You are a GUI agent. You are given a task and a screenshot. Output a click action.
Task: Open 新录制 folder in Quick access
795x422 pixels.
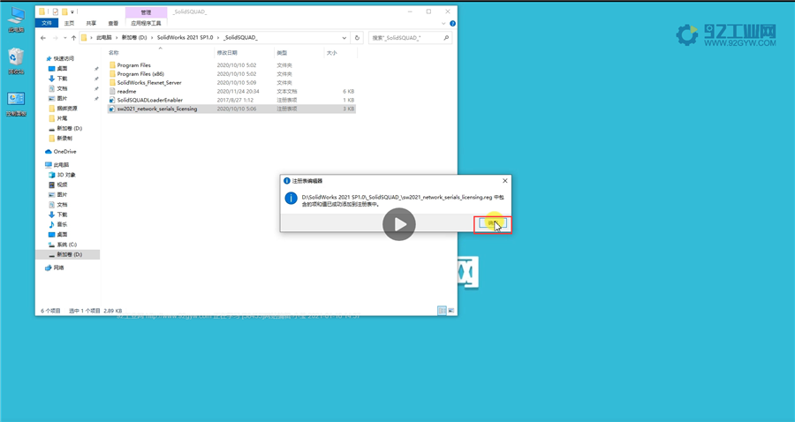pos(60,139)
